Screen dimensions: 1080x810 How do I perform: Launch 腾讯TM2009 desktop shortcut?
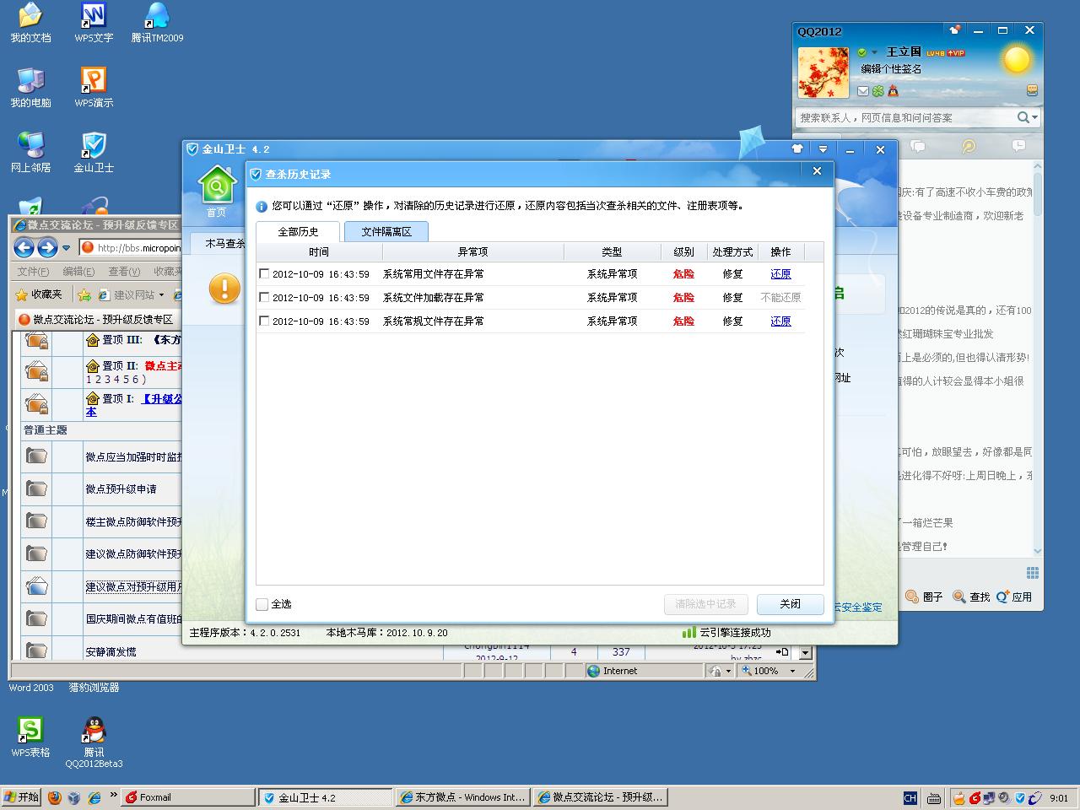pos(157,23)
